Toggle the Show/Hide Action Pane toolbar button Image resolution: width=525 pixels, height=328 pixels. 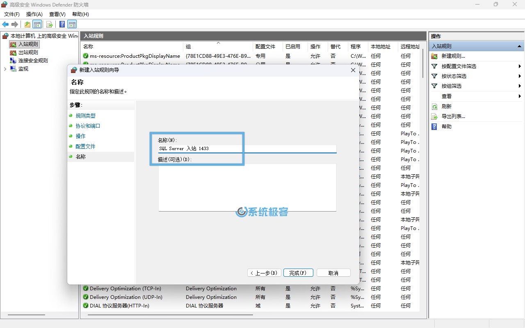tap(72, 25)
